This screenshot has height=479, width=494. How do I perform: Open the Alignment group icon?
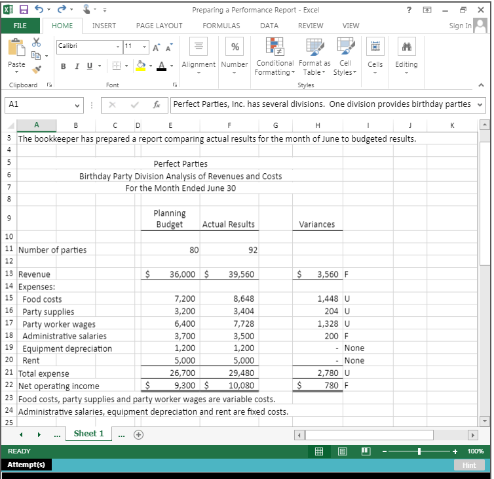point(199,47)
